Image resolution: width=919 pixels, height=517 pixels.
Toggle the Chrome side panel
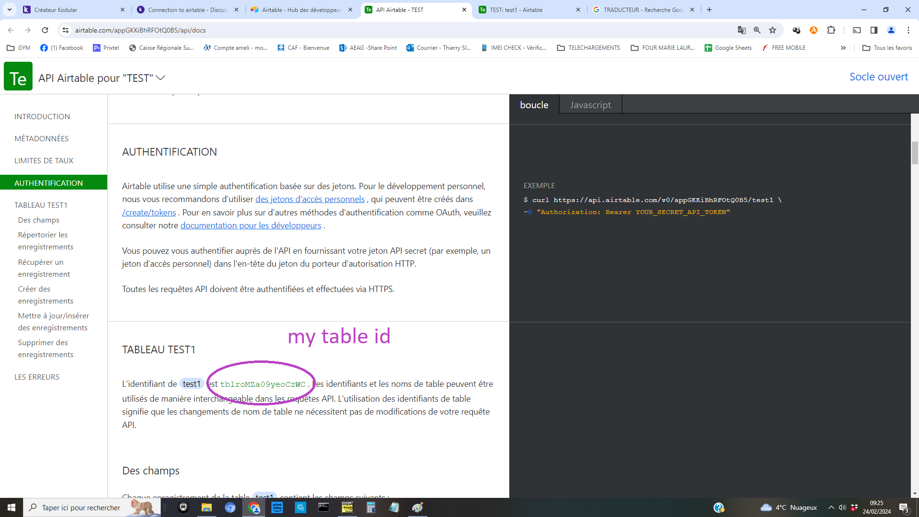point(874,30)
